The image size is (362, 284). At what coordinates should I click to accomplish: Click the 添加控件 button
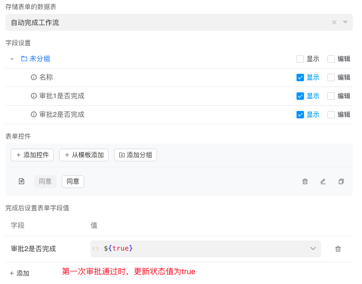click(x=32, y=155)
